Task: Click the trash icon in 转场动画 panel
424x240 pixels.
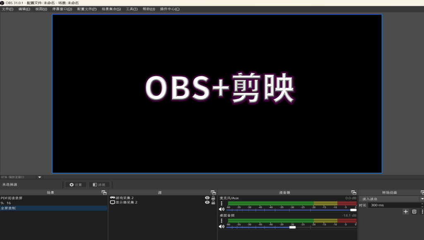Action: (414, 211)
